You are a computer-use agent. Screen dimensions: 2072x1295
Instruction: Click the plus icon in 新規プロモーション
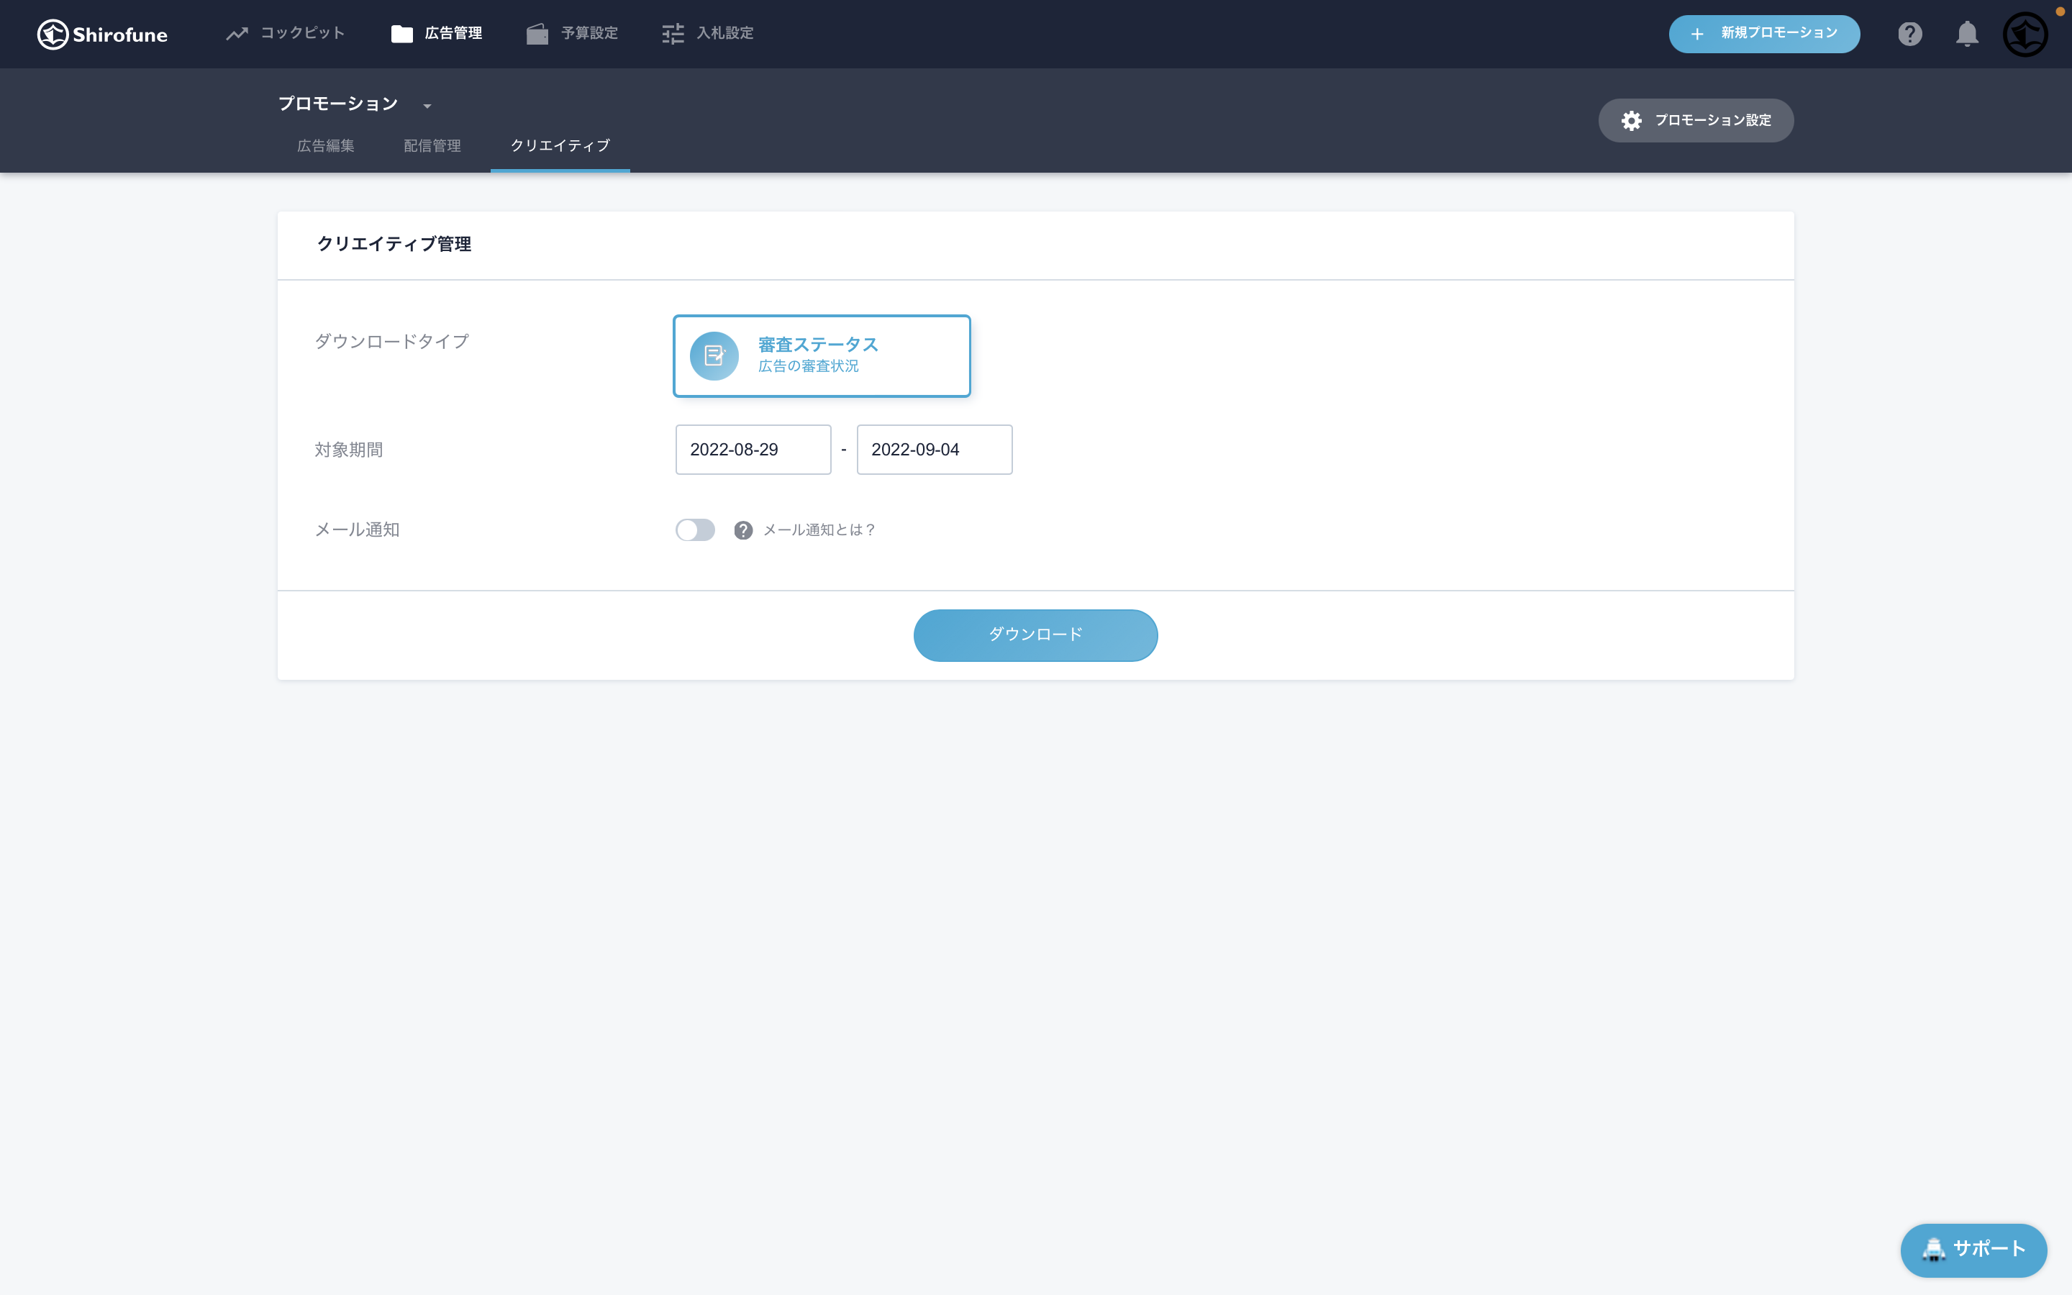coord(1697,33)
